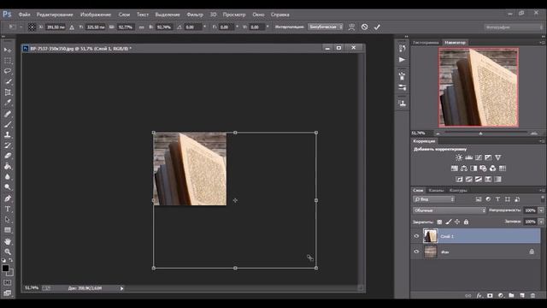Toggle lock image pixels brush icon

(449, 222)
